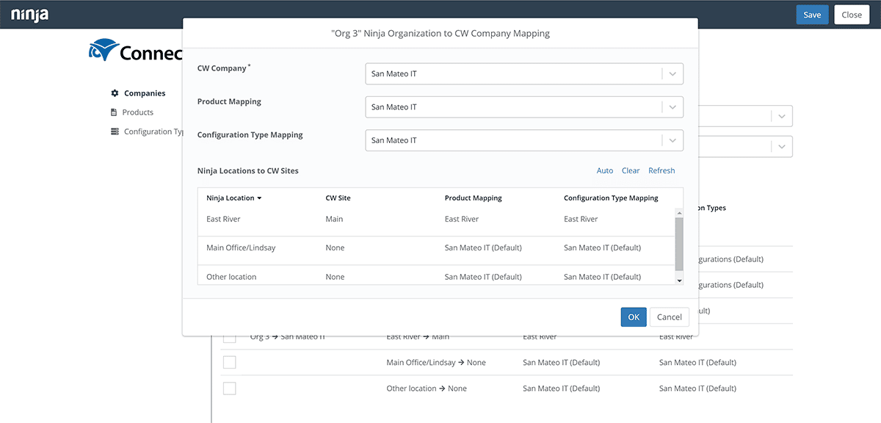Tick checkbox for Other location row

click(x=230, y=388)
